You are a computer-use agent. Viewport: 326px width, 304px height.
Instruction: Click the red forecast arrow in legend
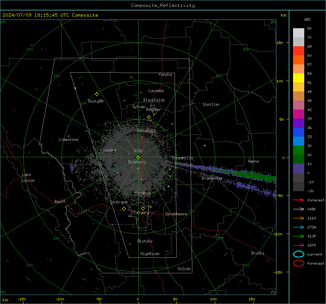point(298,200)
